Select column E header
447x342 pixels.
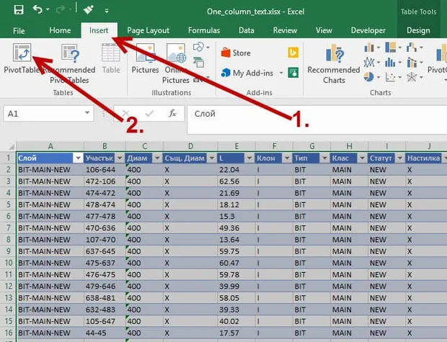(236, 146)
